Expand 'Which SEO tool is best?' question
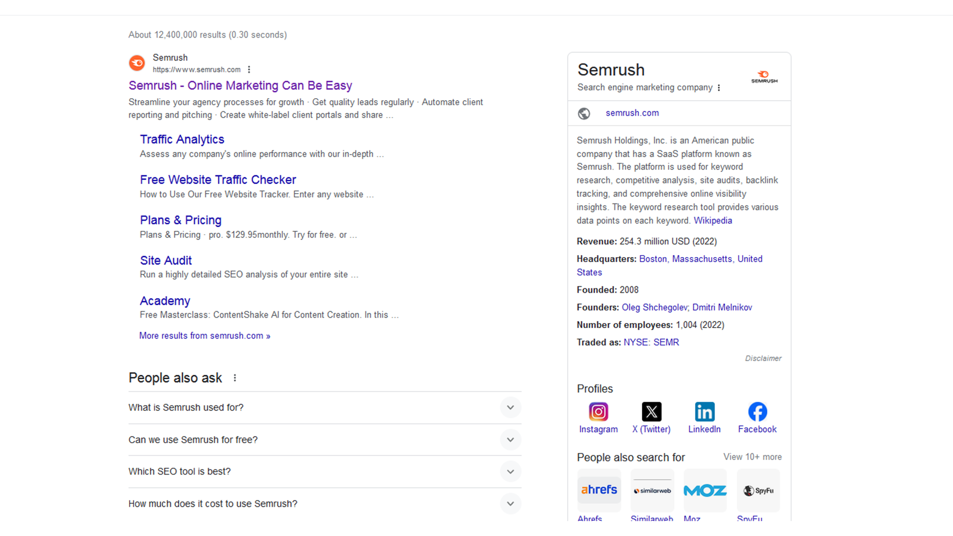 [325, 471]
